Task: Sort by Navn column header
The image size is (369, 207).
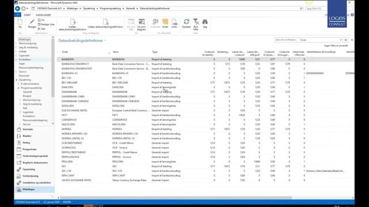Action: [115, 52]
